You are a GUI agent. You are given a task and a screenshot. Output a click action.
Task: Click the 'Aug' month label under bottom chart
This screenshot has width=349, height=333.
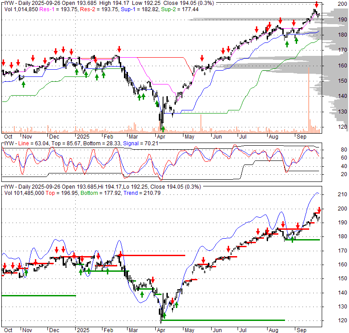pyautogui.click(x=273, y=330)
